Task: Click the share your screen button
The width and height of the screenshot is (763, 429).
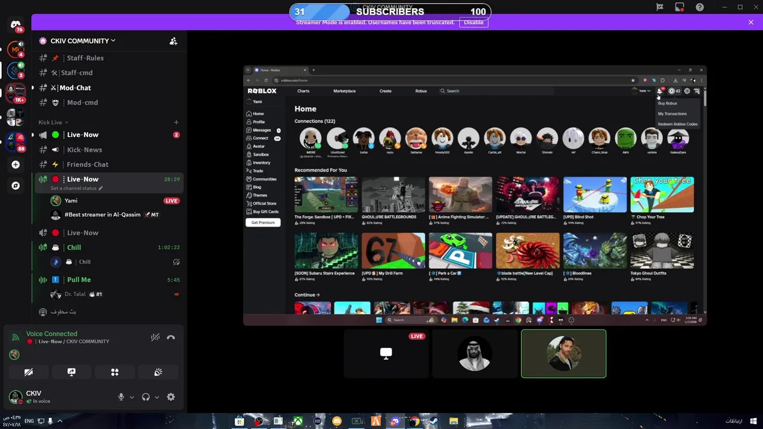Action: coord(72,372)
